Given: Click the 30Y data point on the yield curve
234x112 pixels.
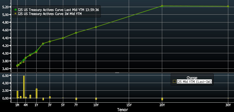Looking at the screenshot, I should [x=228, y=6].
